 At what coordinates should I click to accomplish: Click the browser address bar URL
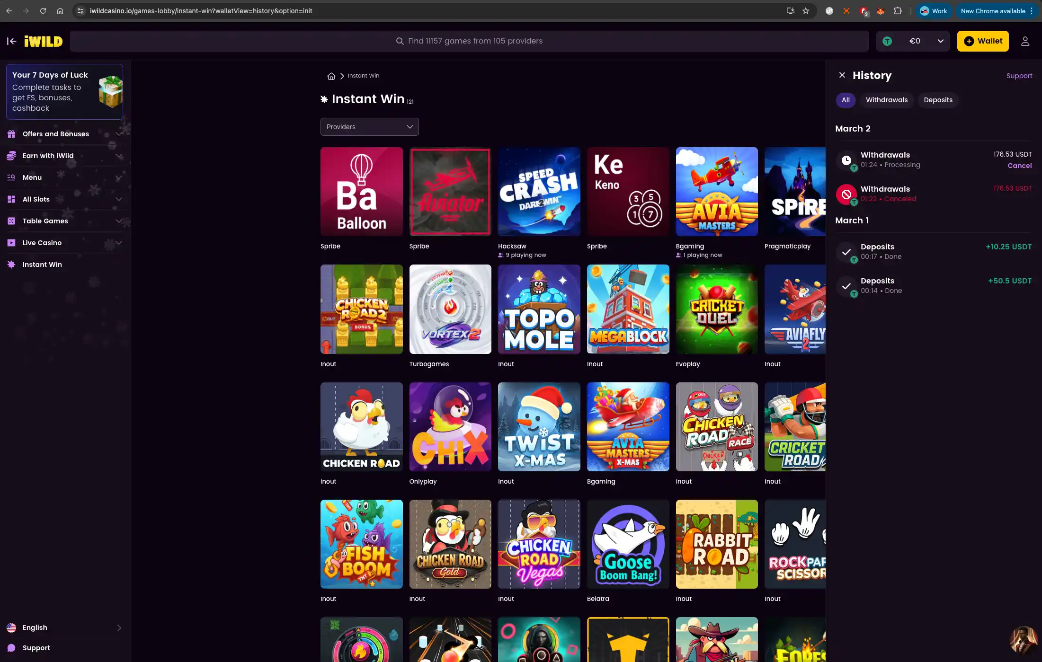(201, 11)
